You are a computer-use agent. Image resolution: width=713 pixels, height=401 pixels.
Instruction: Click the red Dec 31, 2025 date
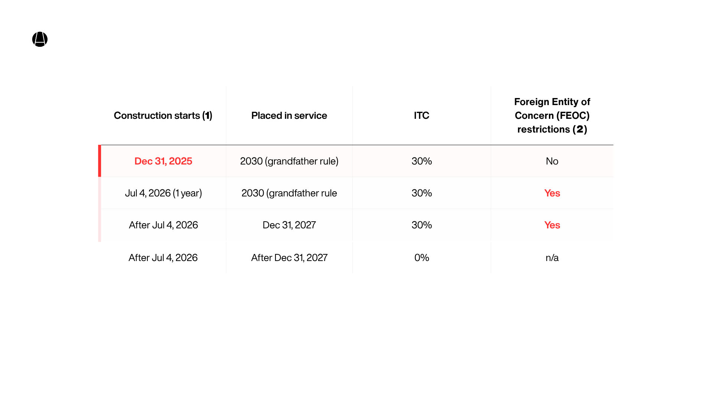click(x=163, y=161)
